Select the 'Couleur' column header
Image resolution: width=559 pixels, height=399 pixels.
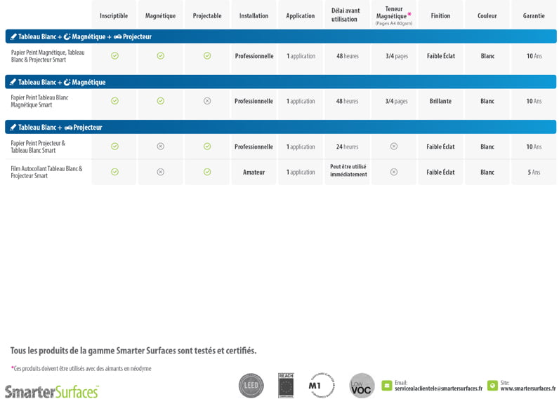pos(487,15)
